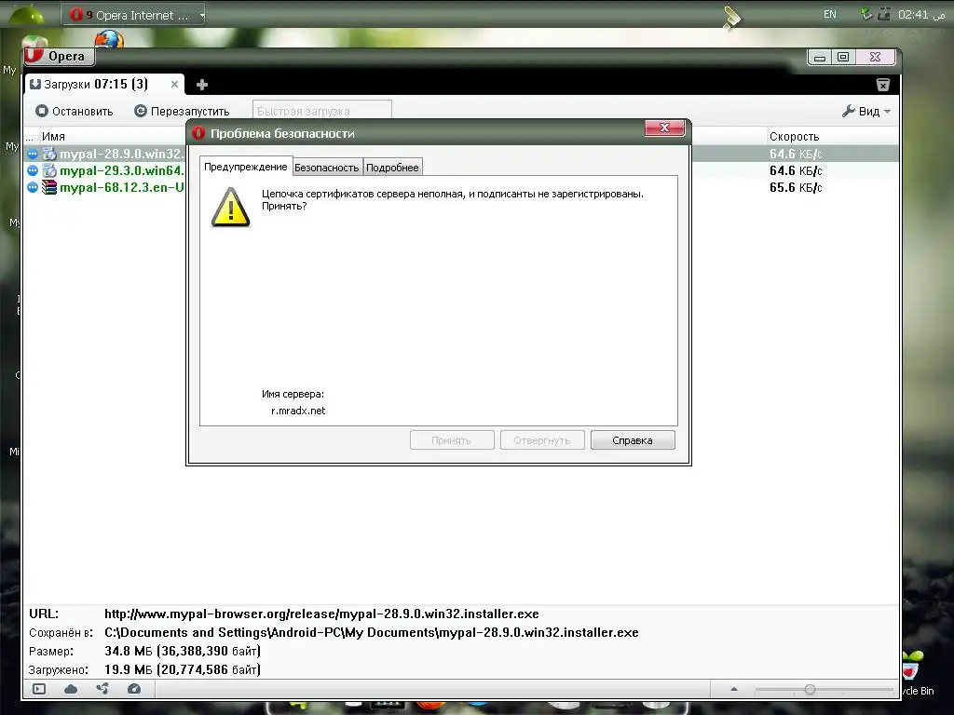Click the EN language indicator

830,15
